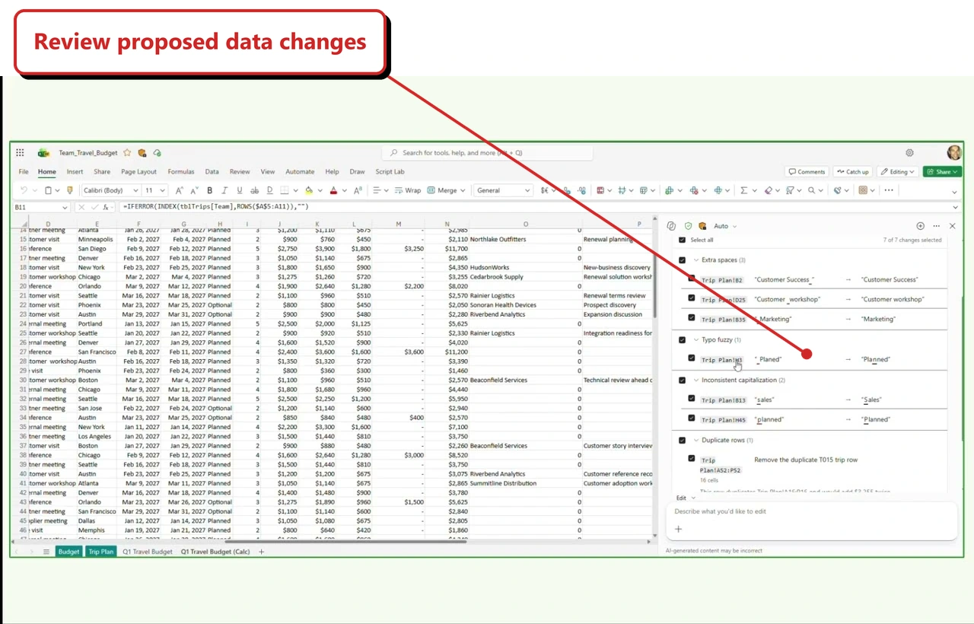
Task: Apply strikethrough formatting
Action: coord(254,190)
